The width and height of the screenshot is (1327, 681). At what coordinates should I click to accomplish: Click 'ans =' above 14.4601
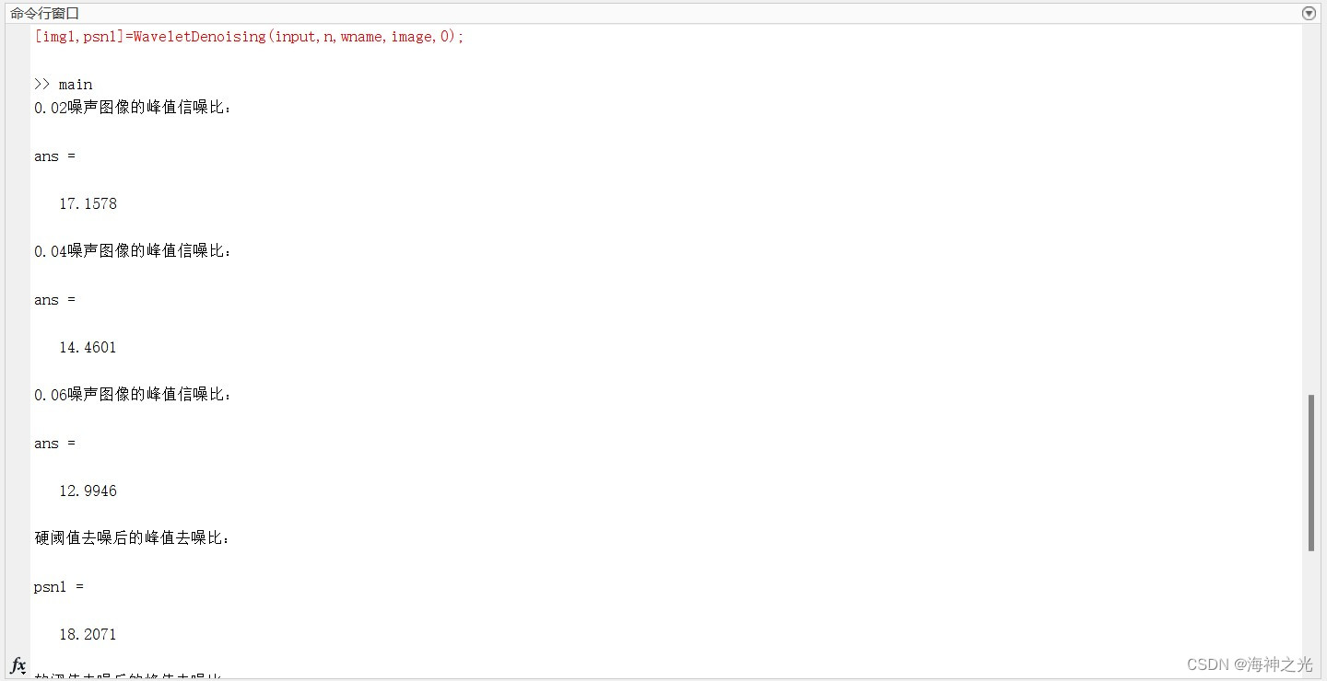(x=55, y=300)
